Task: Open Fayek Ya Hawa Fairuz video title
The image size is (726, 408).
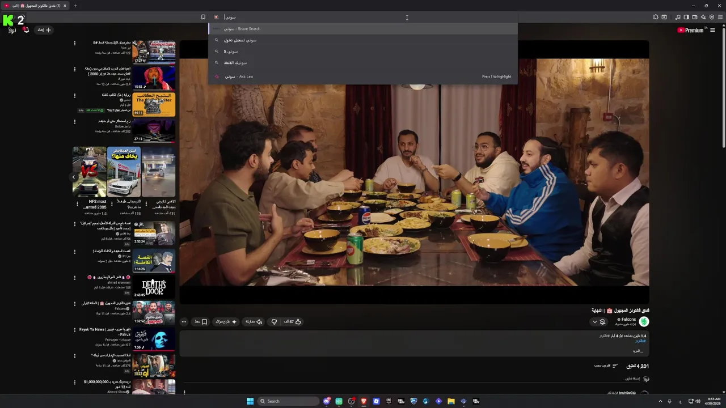Action: [105, 331]
